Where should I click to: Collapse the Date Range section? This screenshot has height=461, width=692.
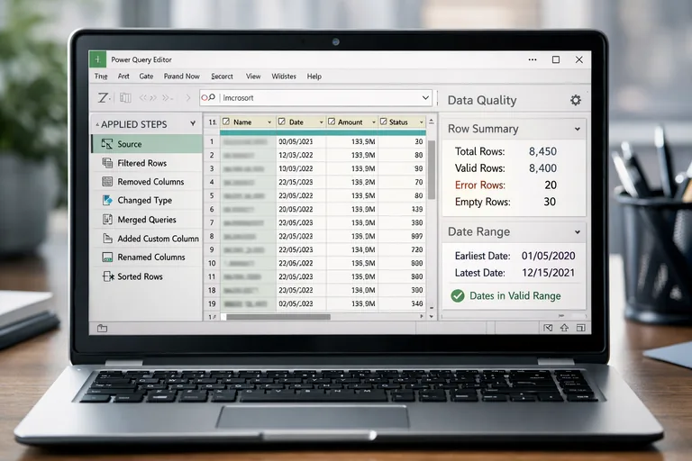coord(578,232)
